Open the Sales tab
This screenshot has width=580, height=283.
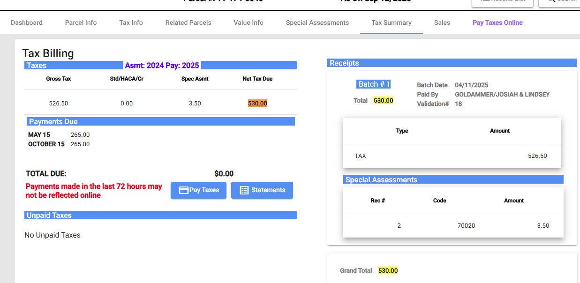[x=442, y=22]
